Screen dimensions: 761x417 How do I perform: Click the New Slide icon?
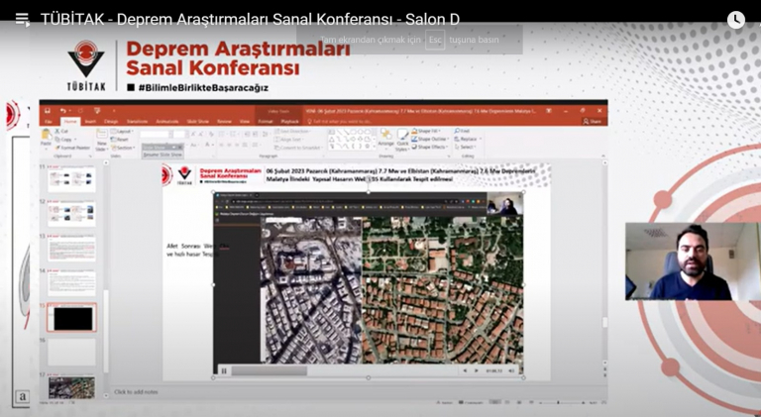(101, 140)
